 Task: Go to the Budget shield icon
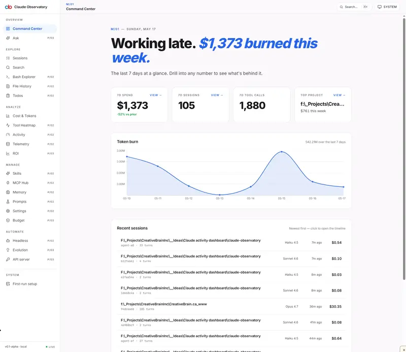click(x=8, y=220)
